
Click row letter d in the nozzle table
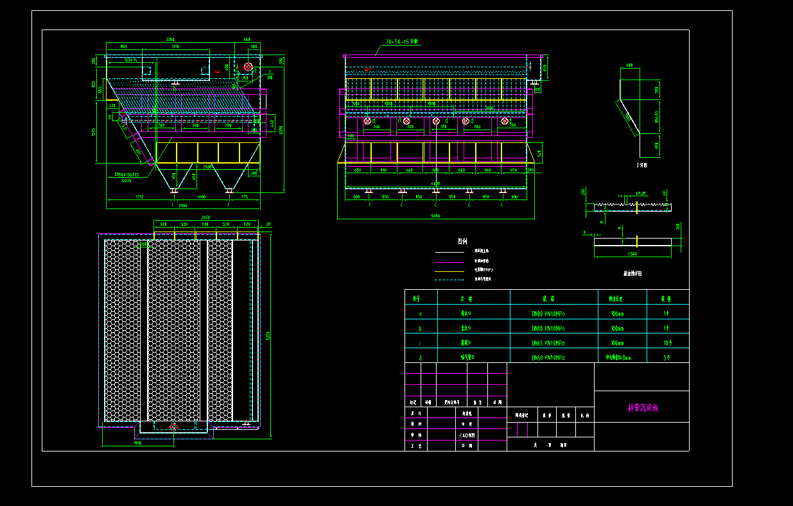pos(421,358)
